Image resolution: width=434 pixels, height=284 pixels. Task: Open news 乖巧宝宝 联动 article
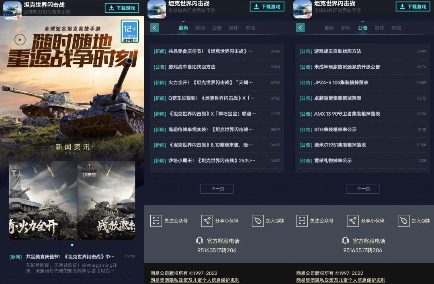tap(217, 114)
